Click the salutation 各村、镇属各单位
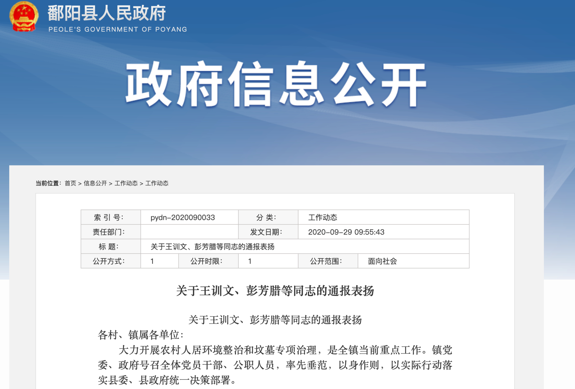This screenshot has height=389, width=575. pyautogui.click(x=141, y=335)
